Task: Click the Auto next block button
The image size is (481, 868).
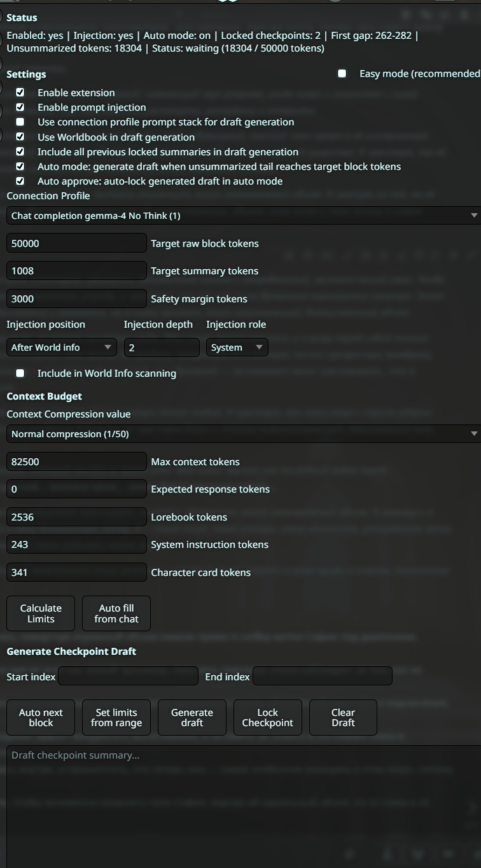Action: click(x=41, y=718)
